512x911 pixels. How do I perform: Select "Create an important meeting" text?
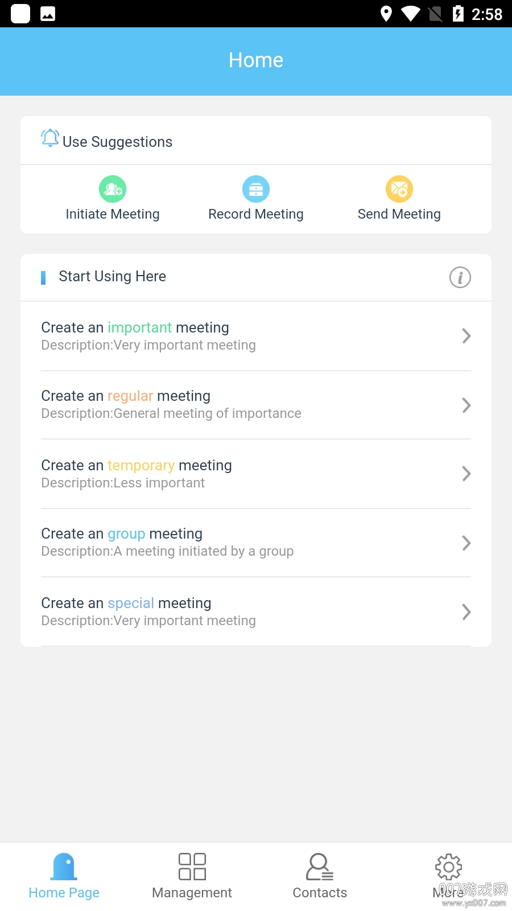coord(135,327)
